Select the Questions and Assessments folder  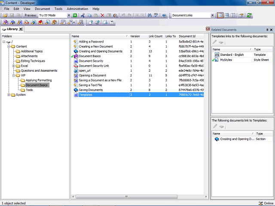[x=39, y=70]
